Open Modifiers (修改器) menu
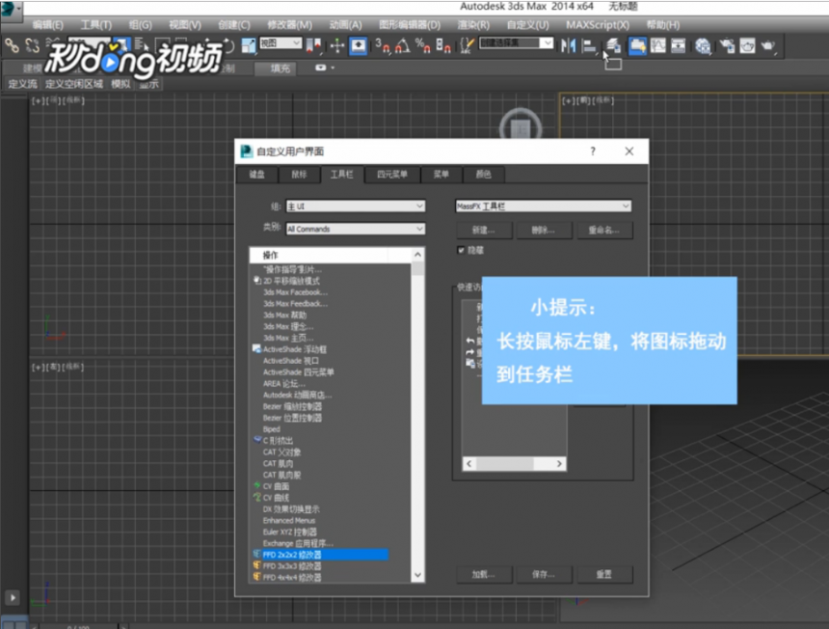 [x=290, y=25]
